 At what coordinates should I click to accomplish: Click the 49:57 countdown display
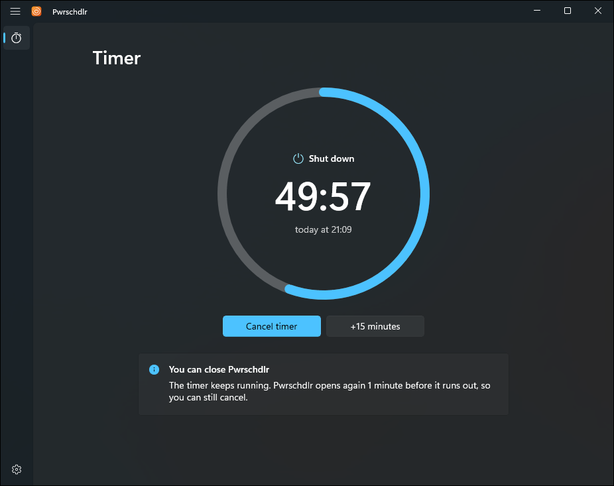coord(323,196)
